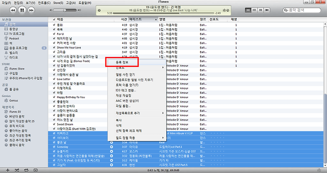Image resolution: width=327 pixels, height=173 pixels.
Task: Seek on the song progress bar
Action: tap(163, 13)
